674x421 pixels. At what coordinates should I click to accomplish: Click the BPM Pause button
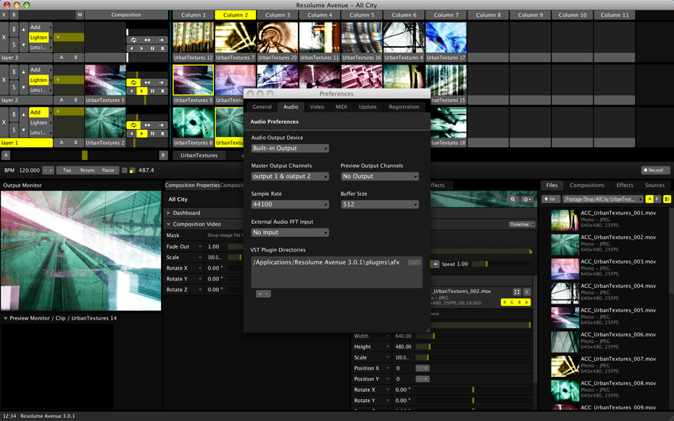tap(108, 170)
